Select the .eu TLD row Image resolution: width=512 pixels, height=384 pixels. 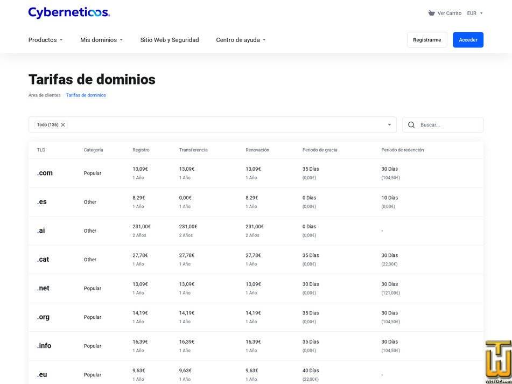click(x=256, y=373)
